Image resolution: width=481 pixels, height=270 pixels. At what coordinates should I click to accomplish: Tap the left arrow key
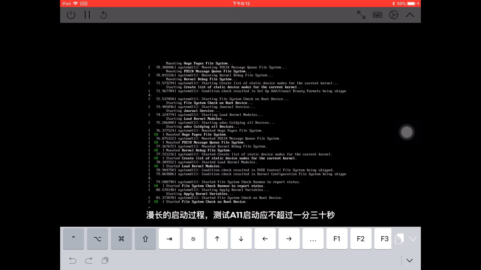(x=265, y=239)
